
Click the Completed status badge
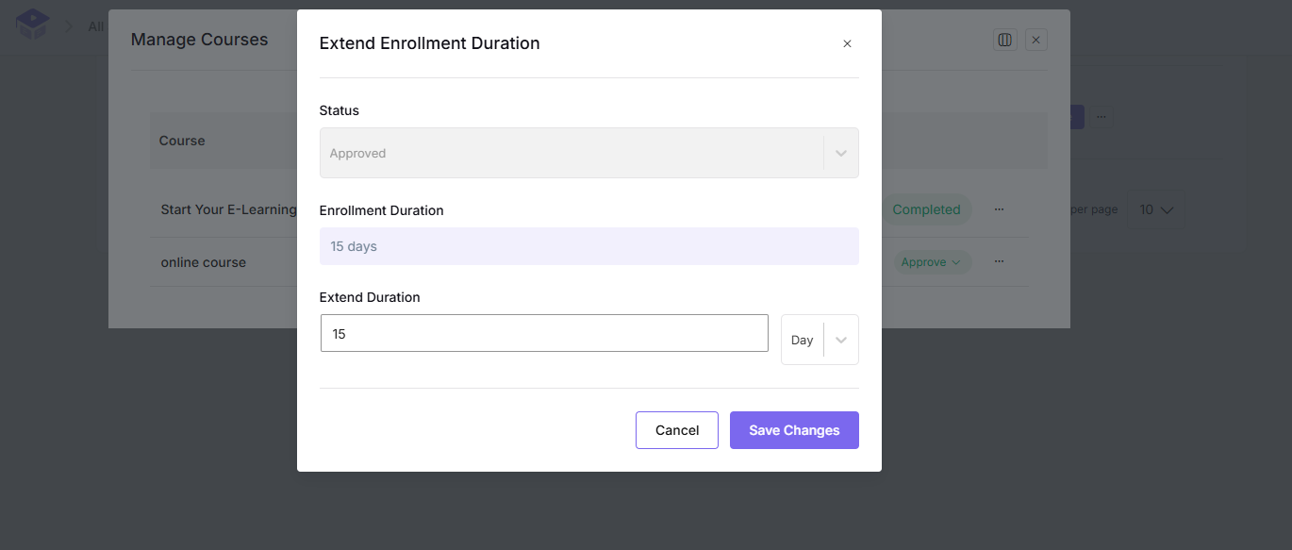click(926, 209)
